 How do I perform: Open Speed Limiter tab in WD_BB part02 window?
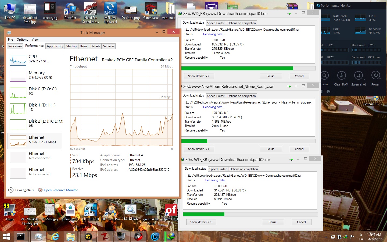(x=218, y=169)
